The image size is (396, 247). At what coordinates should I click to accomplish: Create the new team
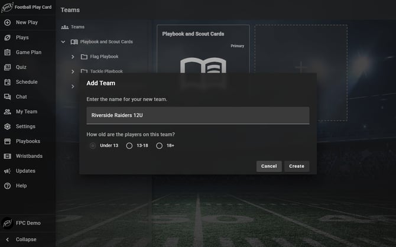click(x=297, y=166)
